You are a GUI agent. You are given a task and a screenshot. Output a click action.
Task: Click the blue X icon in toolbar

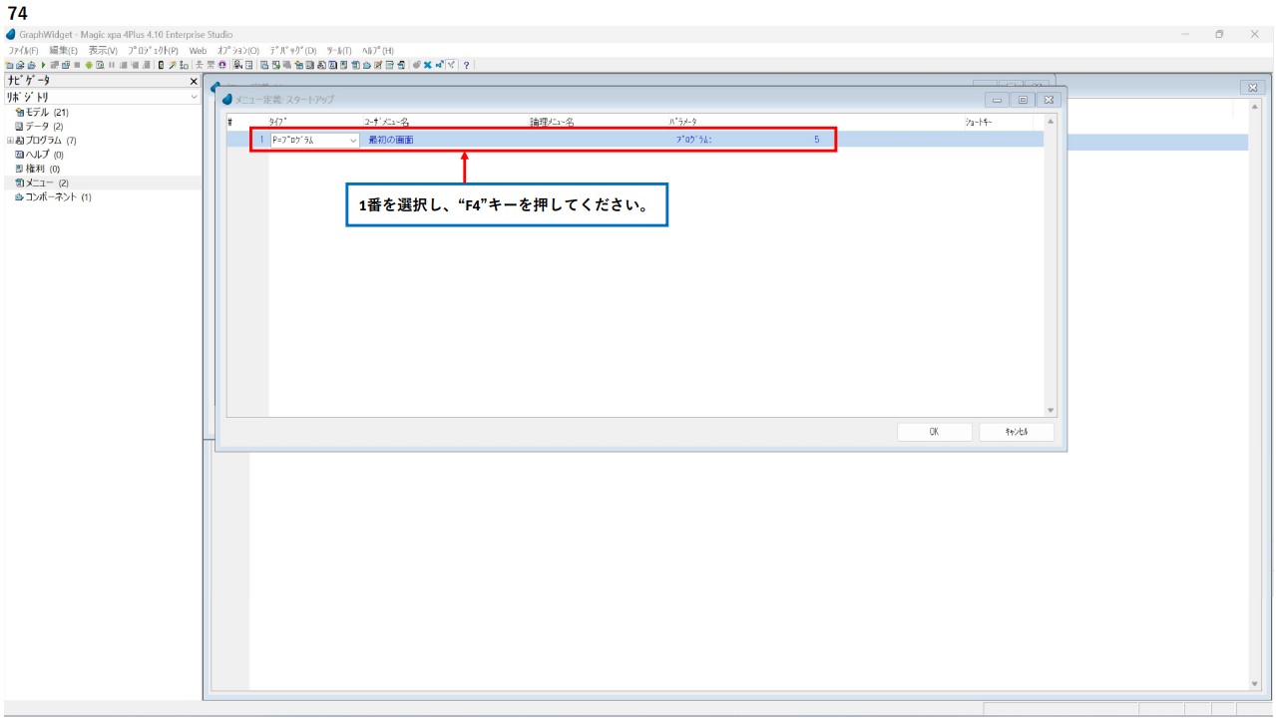point(427,65)
